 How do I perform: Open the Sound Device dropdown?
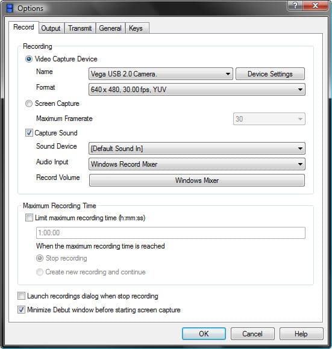pyautogui.click(x=197, y=149)
